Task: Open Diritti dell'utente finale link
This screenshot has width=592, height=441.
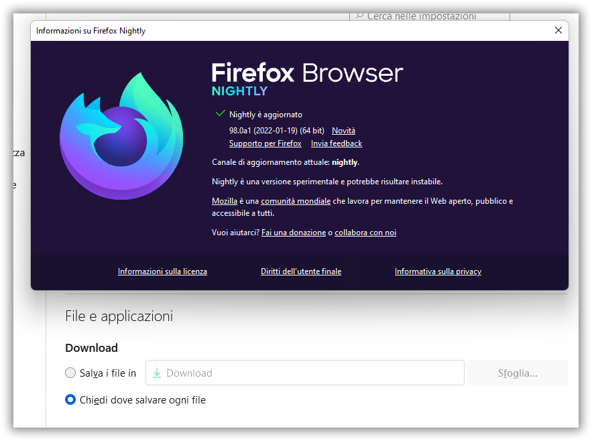Action: click(301, 271)
